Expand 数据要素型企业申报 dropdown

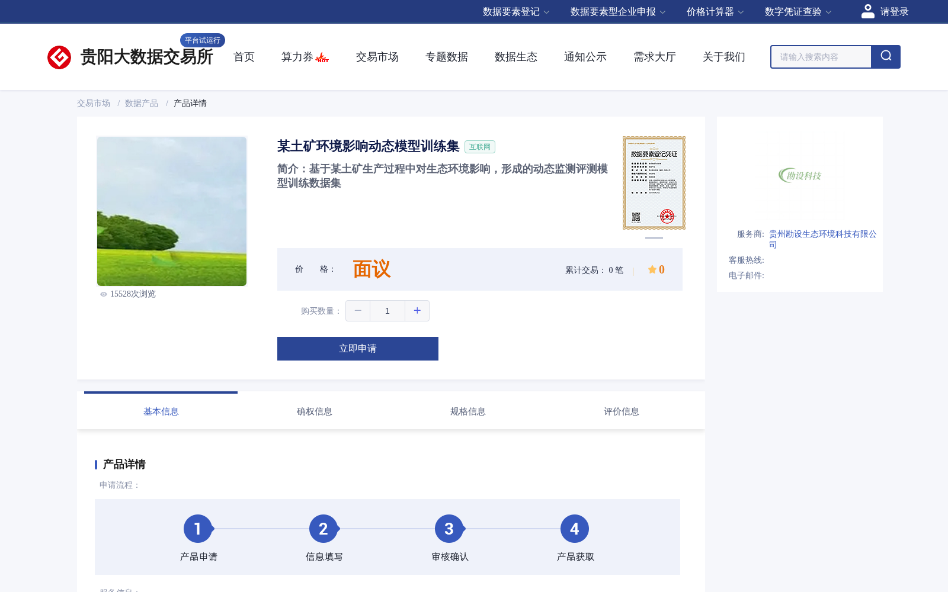click(618, 12)
